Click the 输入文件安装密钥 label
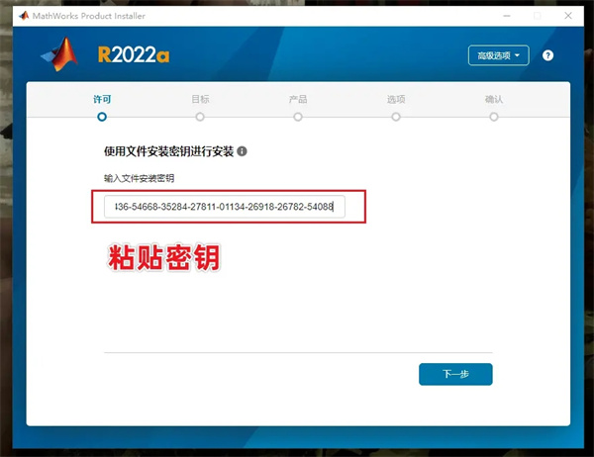594x457 pixels. coord(139,178)
